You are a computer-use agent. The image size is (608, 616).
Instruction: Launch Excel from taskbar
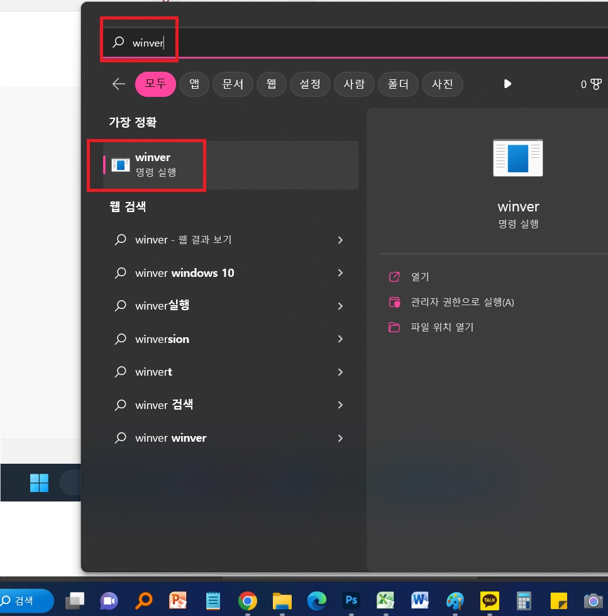point(386,601)
